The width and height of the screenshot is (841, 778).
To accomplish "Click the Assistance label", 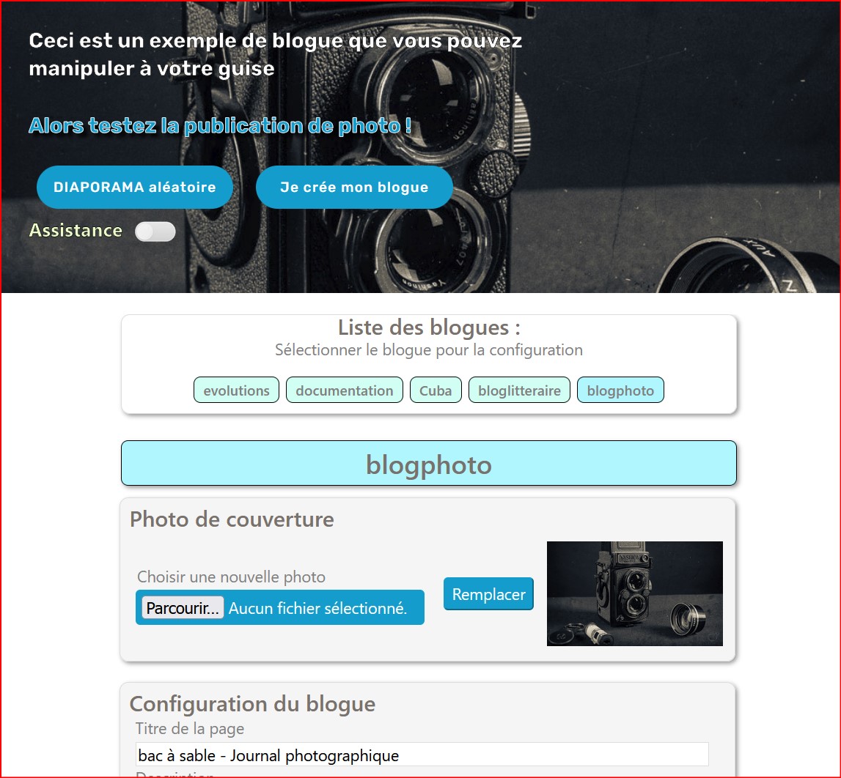I will tap(76, 231).
